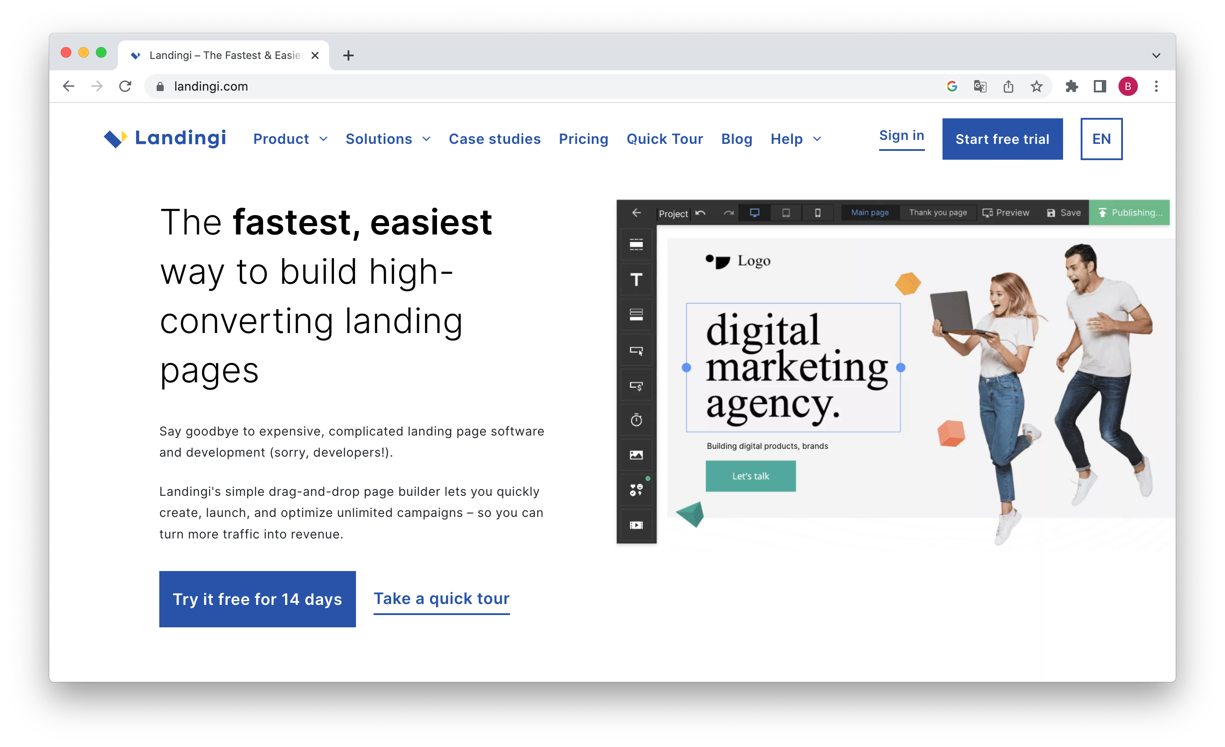Open the Pricing page
The width and height of the screenshot is (1225, 747).
[583, 139]
